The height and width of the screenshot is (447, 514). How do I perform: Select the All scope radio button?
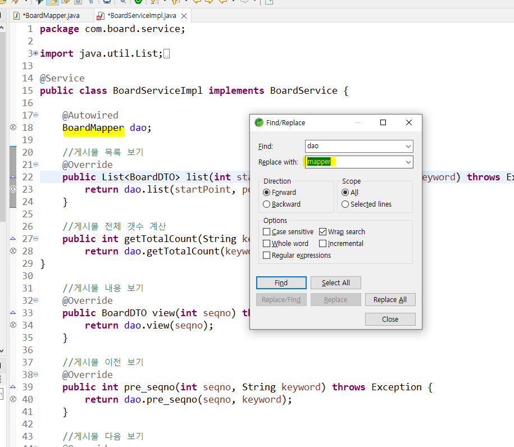point(350,193)
